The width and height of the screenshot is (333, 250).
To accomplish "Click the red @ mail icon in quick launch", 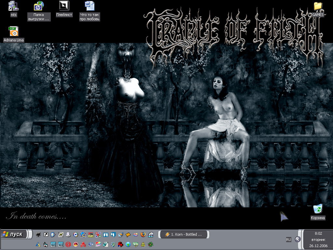I will tap(68, 244).
